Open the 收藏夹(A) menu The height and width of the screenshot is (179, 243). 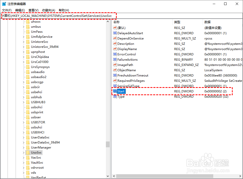coord(48,10)
